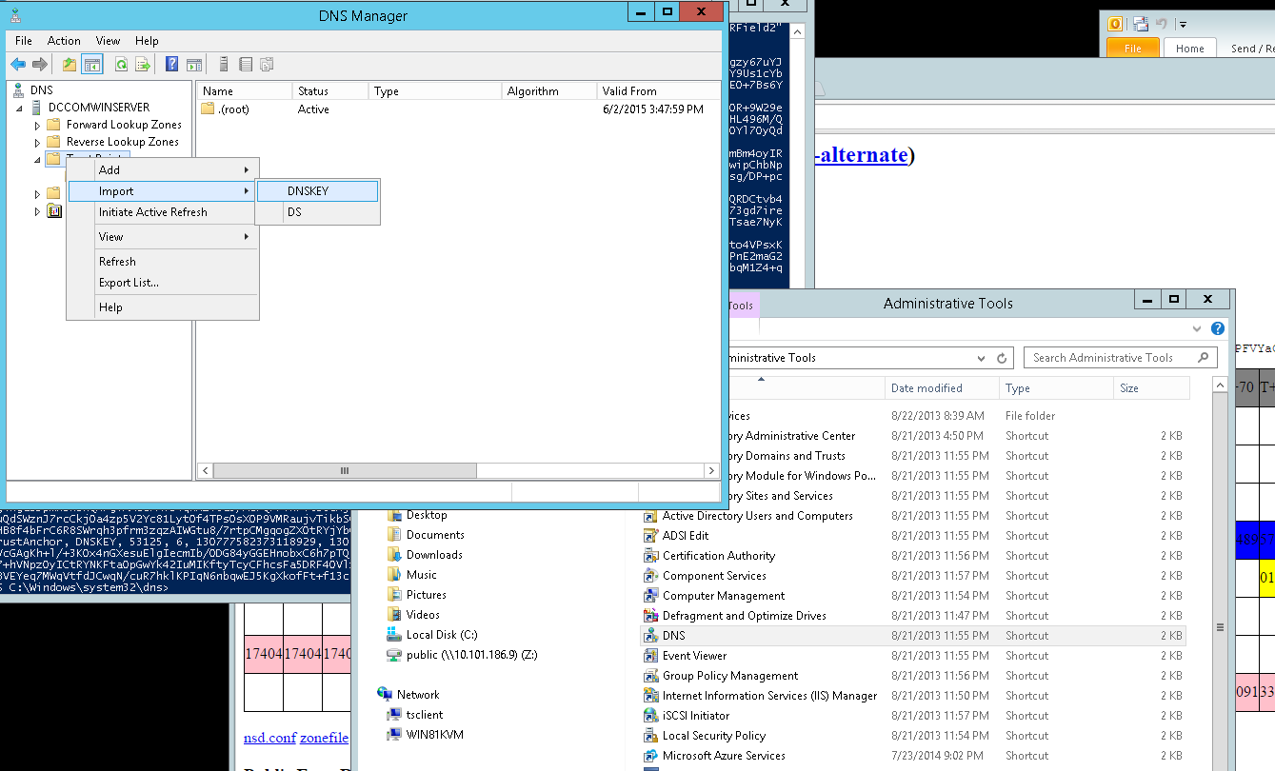This screenshot has width=1275, height=771.
Task: Sort the DNS list by Name column
Action: (x=245, y=91)
